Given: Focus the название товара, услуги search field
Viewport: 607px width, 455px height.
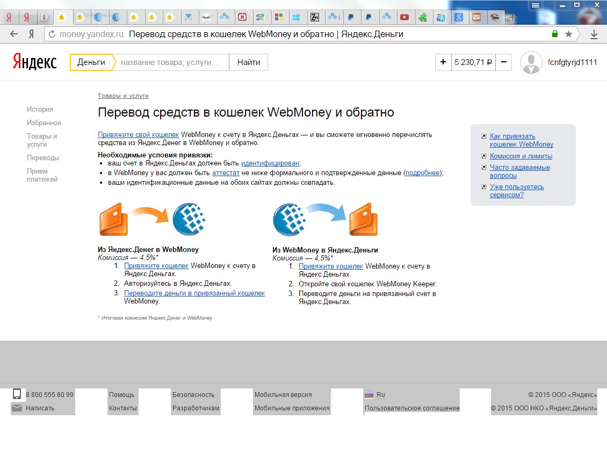Looking at the screenshot, I should coord(170,62).
